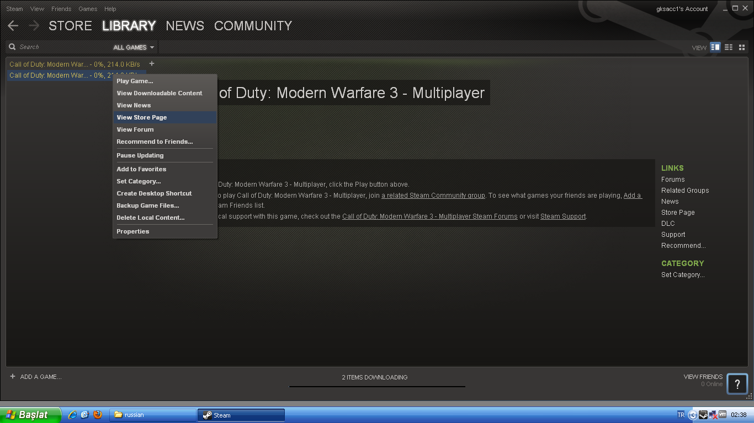Click the plus icon beside the game list
Image resolution: width=754 pixels, height=423 pixels.
coord(152,64)
